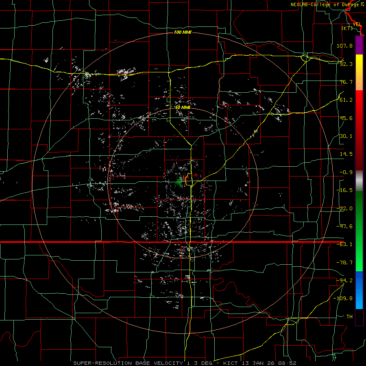Image resolution: width=366 pixels, height=366 pixels.
Task: Select the -63.1 legend value
Action: tap(344, 244)
